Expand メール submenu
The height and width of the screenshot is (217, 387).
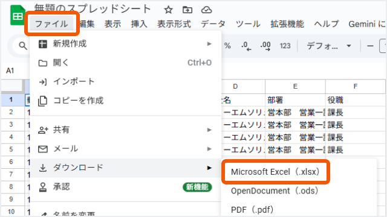[125, 149]
